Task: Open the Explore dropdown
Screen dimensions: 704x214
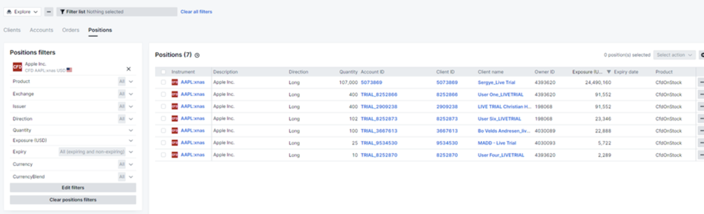Action: (23, 11)
